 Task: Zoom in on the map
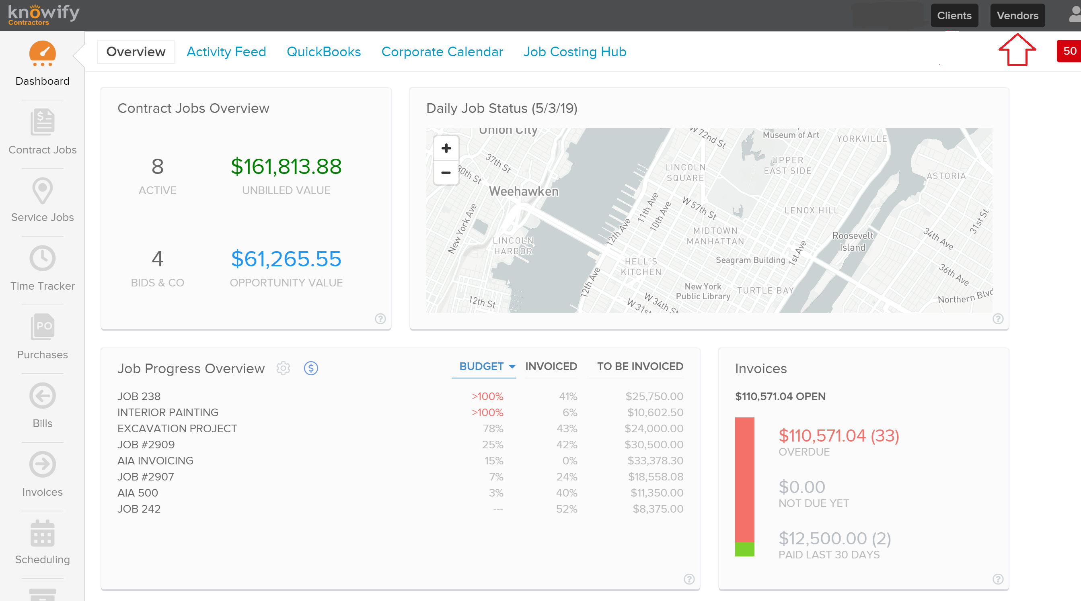[446, 148]
